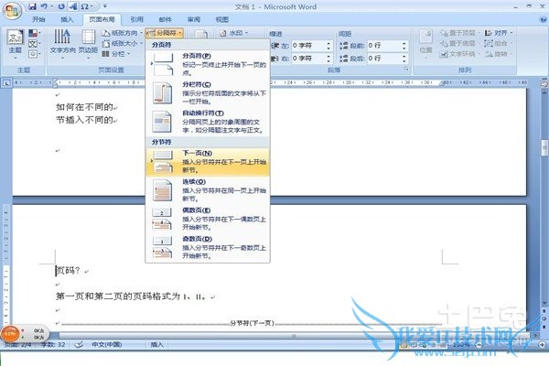Viewport: 549px width, 366px height.
Task: Click the 段前 spacing before input field
Action: tap(384, 46)
